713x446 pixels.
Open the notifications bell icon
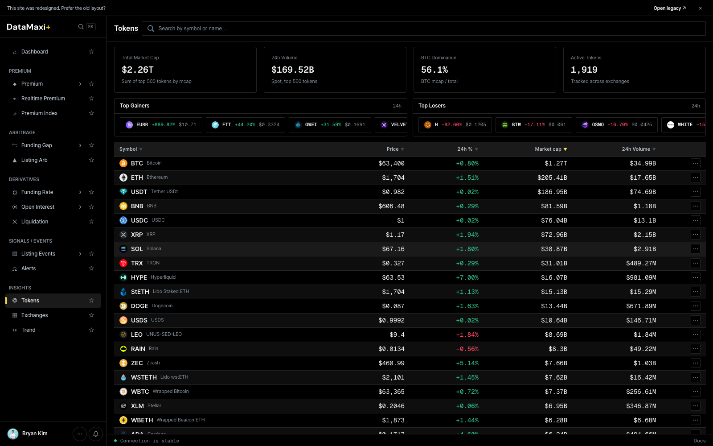click(x=96, y=434)
